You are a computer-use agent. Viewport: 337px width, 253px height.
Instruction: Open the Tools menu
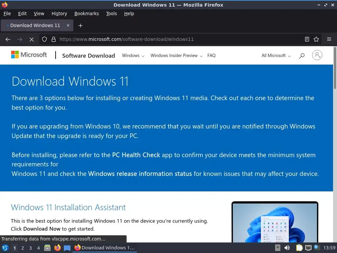pos(111,14)
